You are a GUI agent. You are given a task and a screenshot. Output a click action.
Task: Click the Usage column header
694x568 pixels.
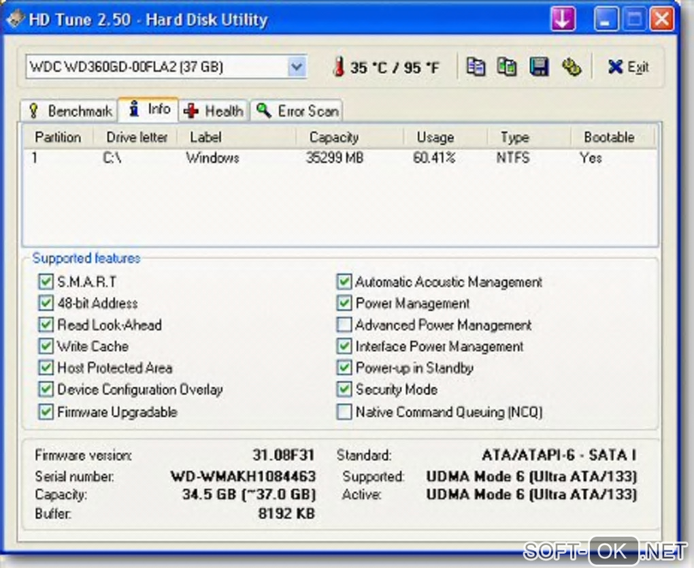(x=435, y=137)
